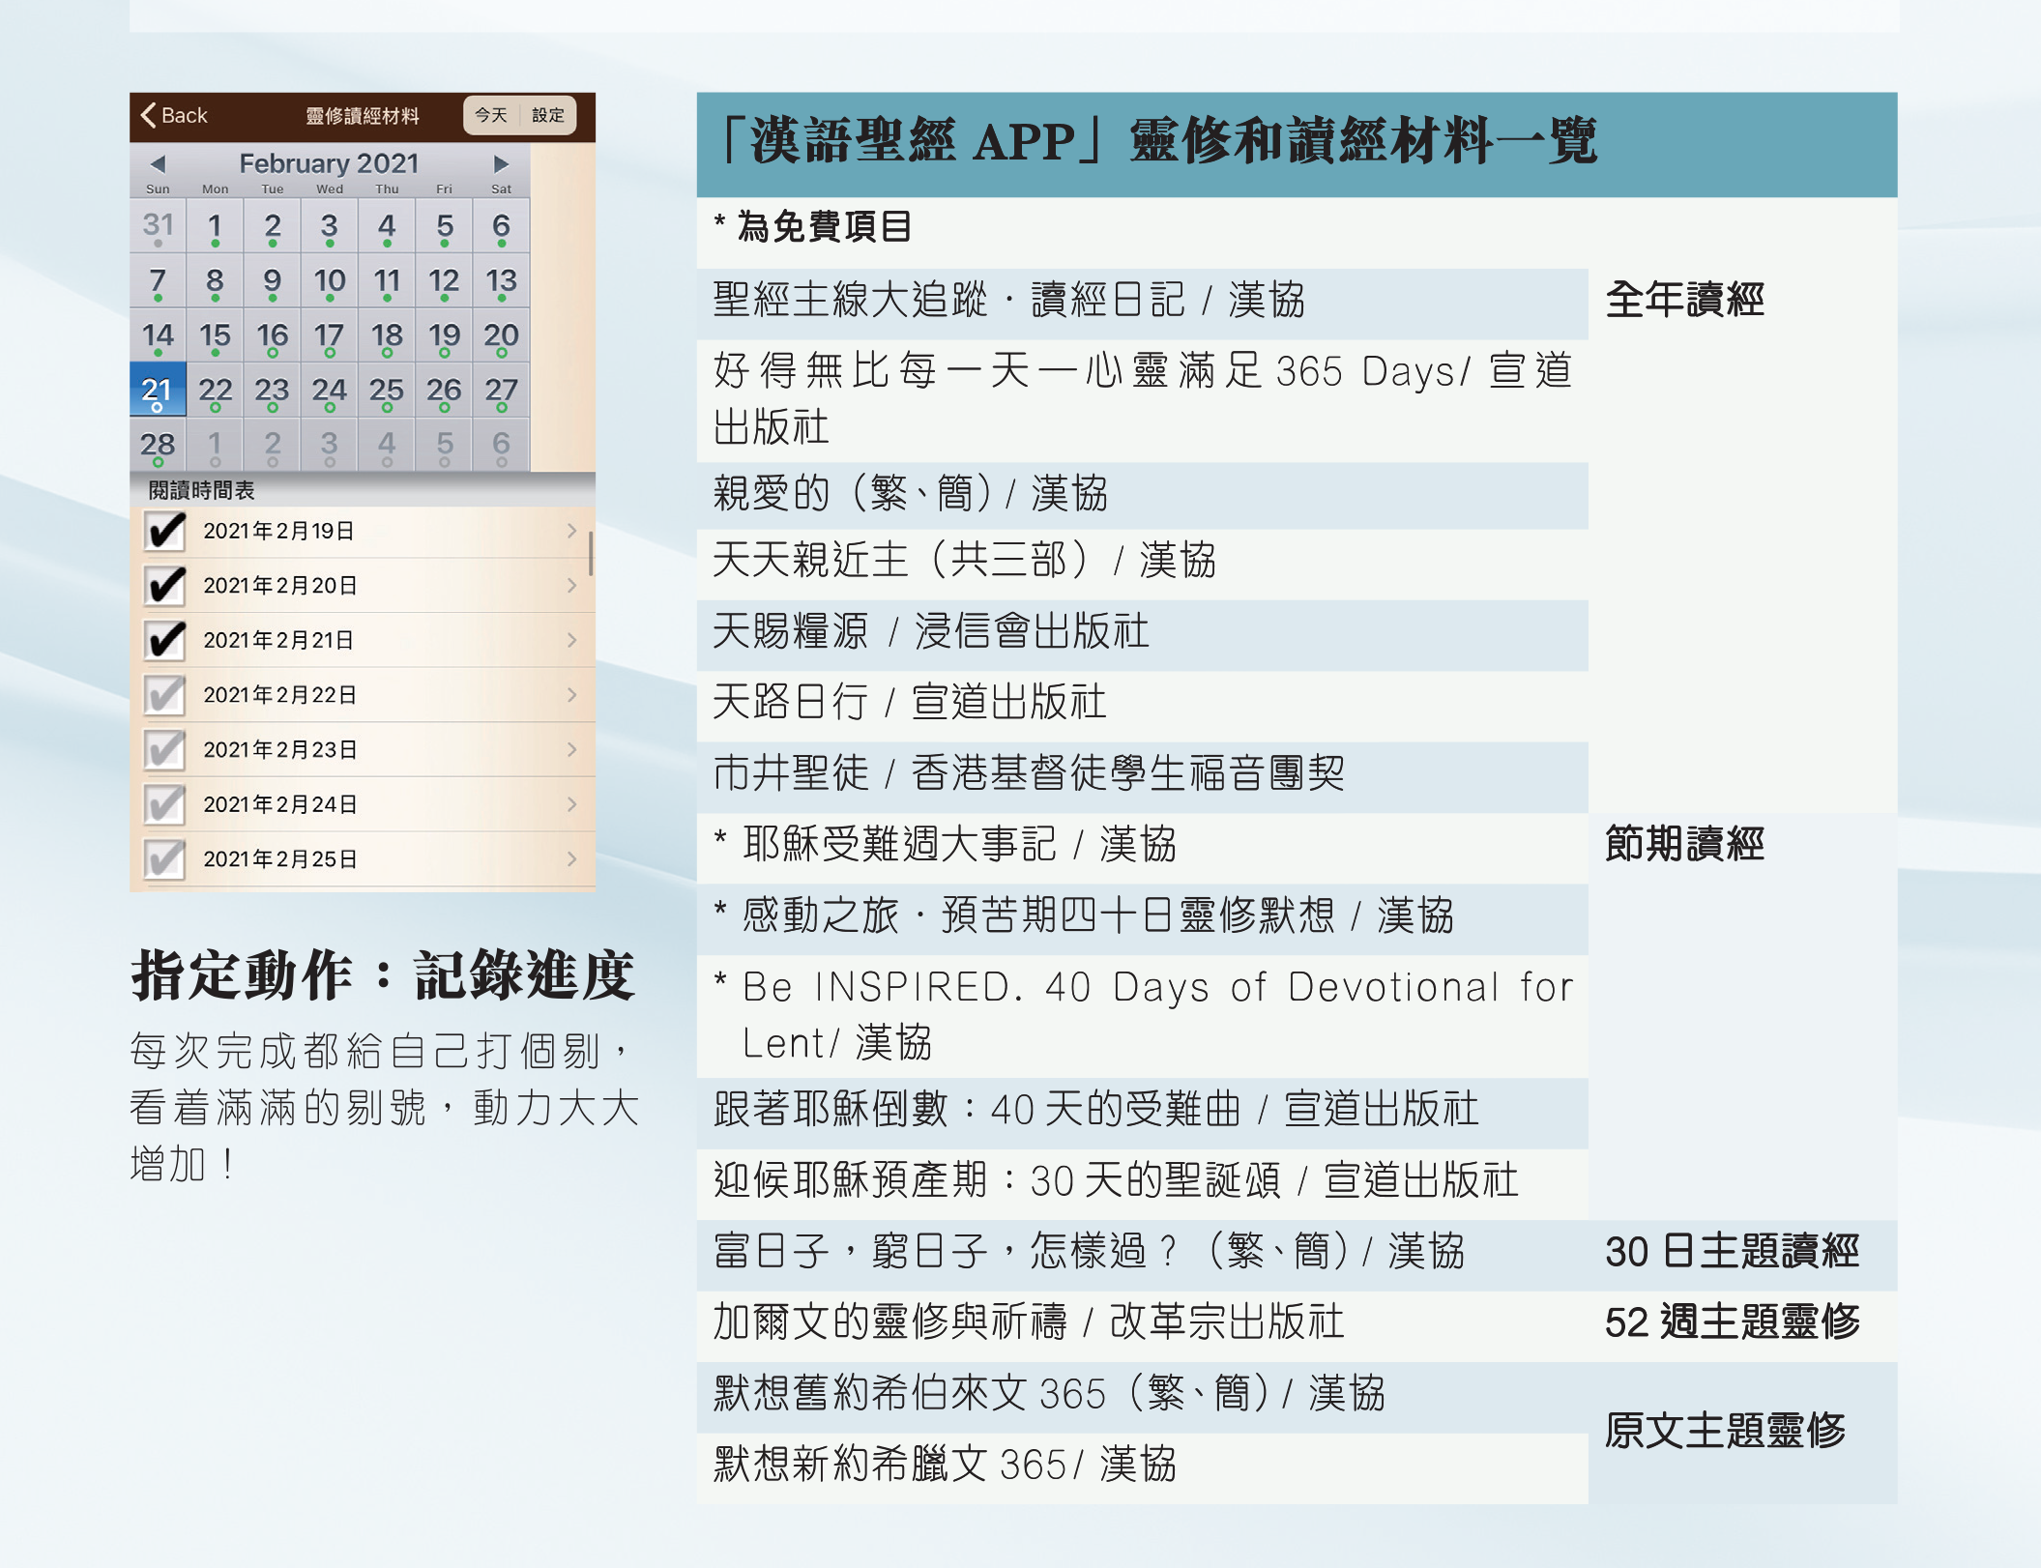Click 天路日行 / 宣道出版社 row
The width and height of the screenshot is (2041, 1568).
(x=1142, y=705)
